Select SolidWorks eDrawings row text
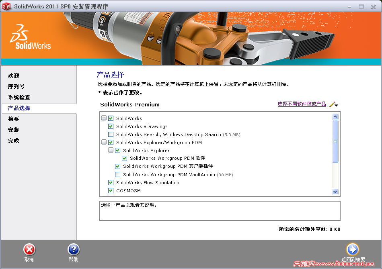 [x=142, y=126]
